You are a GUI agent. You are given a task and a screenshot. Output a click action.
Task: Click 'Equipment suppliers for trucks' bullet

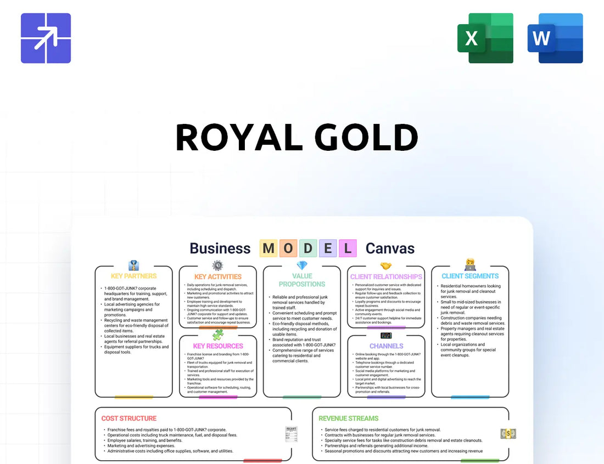click(x=136, y=349)
